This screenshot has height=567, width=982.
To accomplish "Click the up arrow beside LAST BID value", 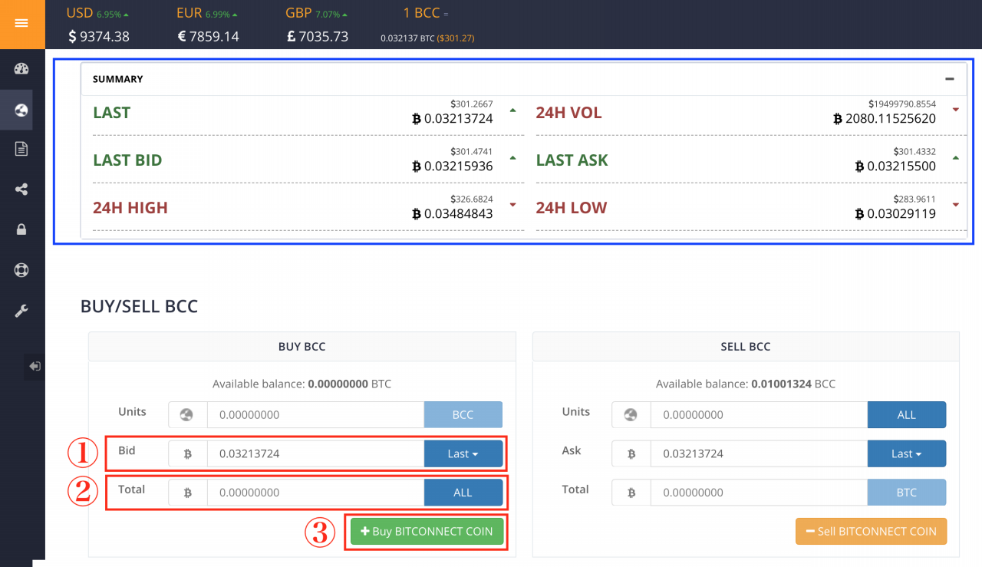I will pos(512,158).
